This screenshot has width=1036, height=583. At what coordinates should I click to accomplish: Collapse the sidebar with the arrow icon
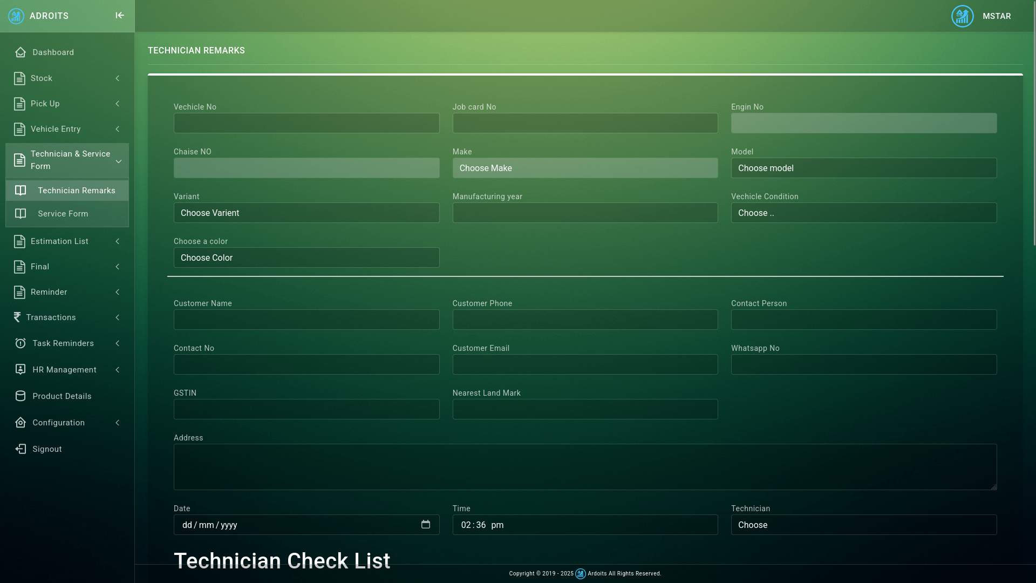click(x=120, y=16)
